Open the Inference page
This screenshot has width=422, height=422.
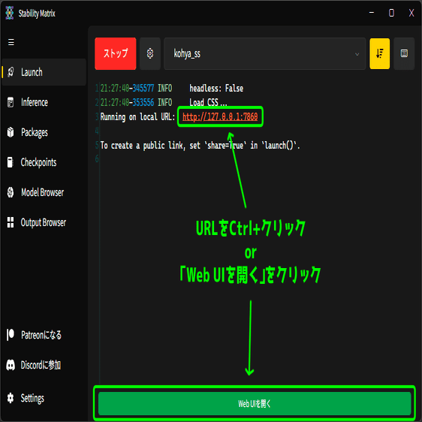[44, 102]
